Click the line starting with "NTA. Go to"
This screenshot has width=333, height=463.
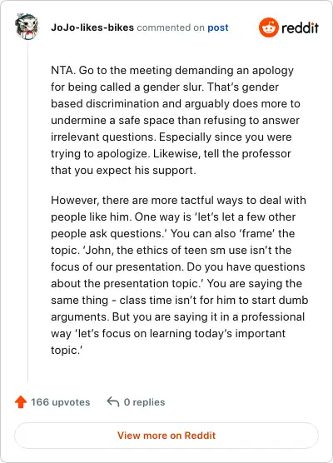[172, 71]
